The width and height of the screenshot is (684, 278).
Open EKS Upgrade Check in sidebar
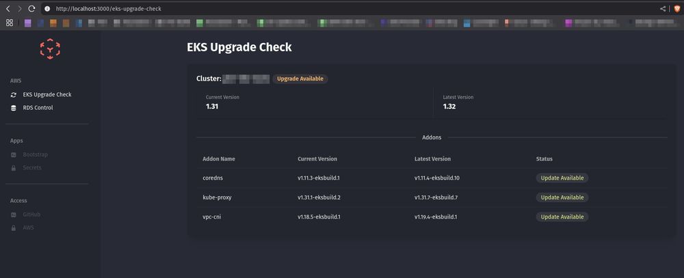coord(47,94)
